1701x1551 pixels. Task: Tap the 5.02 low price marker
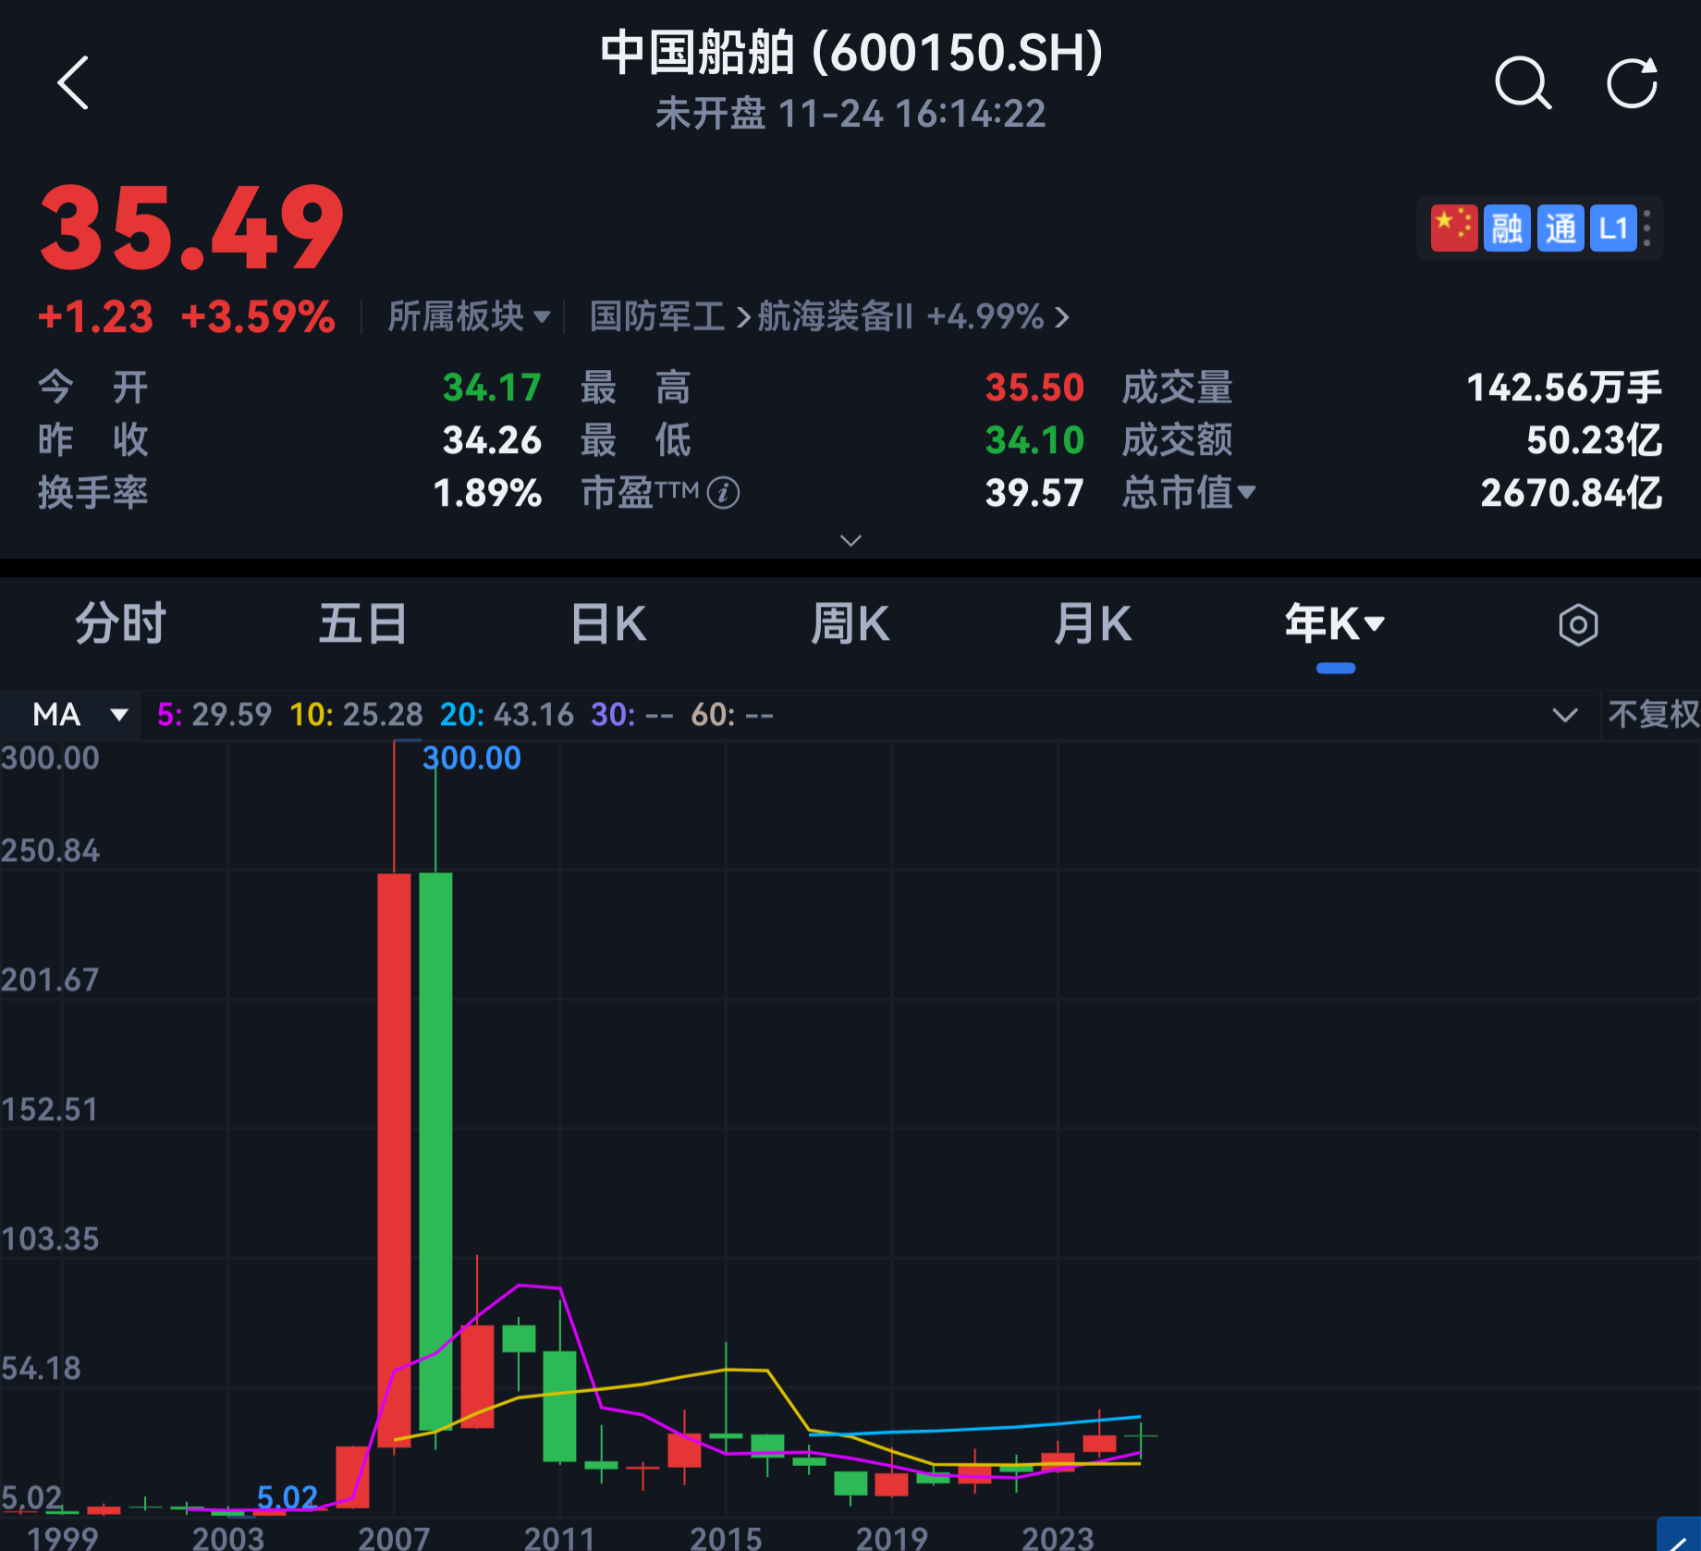tap(288, 1497)
